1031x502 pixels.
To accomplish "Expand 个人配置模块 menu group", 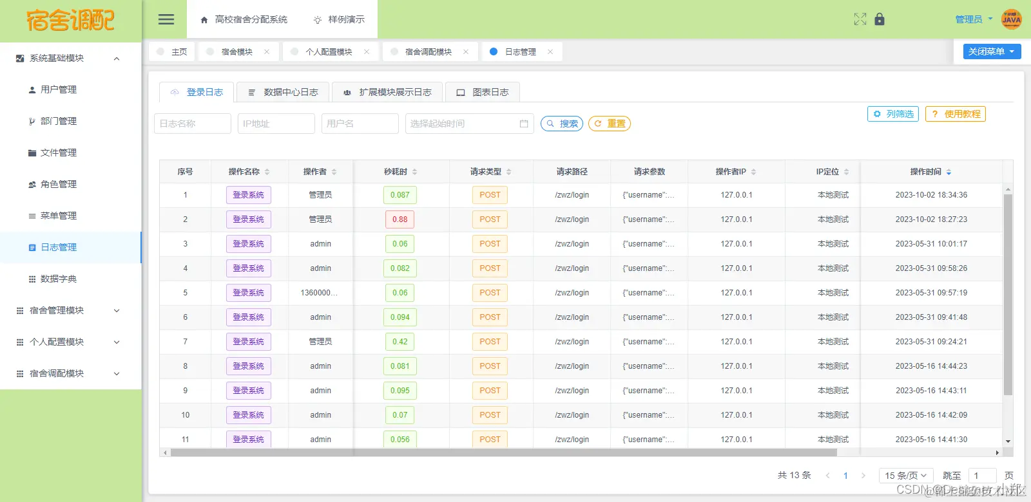I will click(71, 342).
